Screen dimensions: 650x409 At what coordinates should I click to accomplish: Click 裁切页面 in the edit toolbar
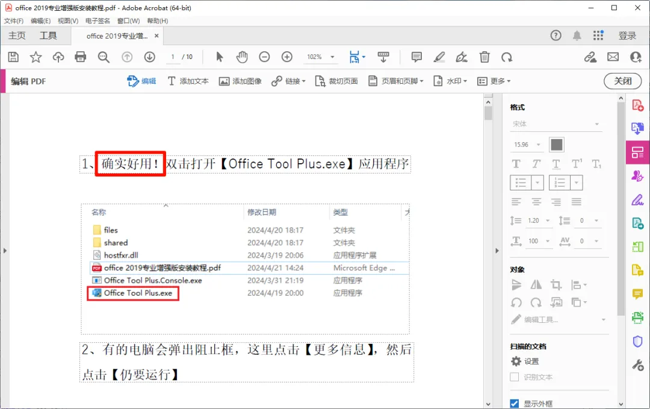[x=336, y=81]
